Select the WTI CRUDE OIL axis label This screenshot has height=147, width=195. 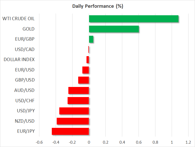(18, 19)
